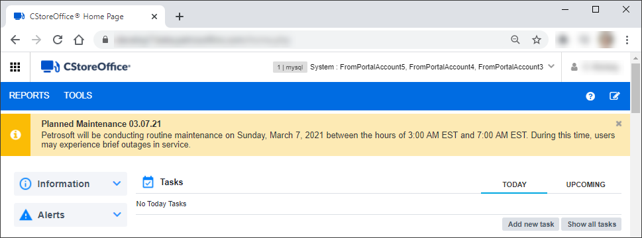Open the TOOLS menu
This screenshot has width=642, height=238.
(78, 95)
